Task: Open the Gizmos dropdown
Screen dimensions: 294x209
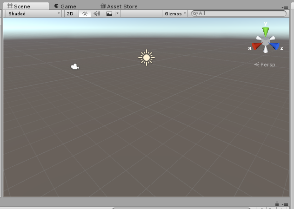Action: coord(175,13)
